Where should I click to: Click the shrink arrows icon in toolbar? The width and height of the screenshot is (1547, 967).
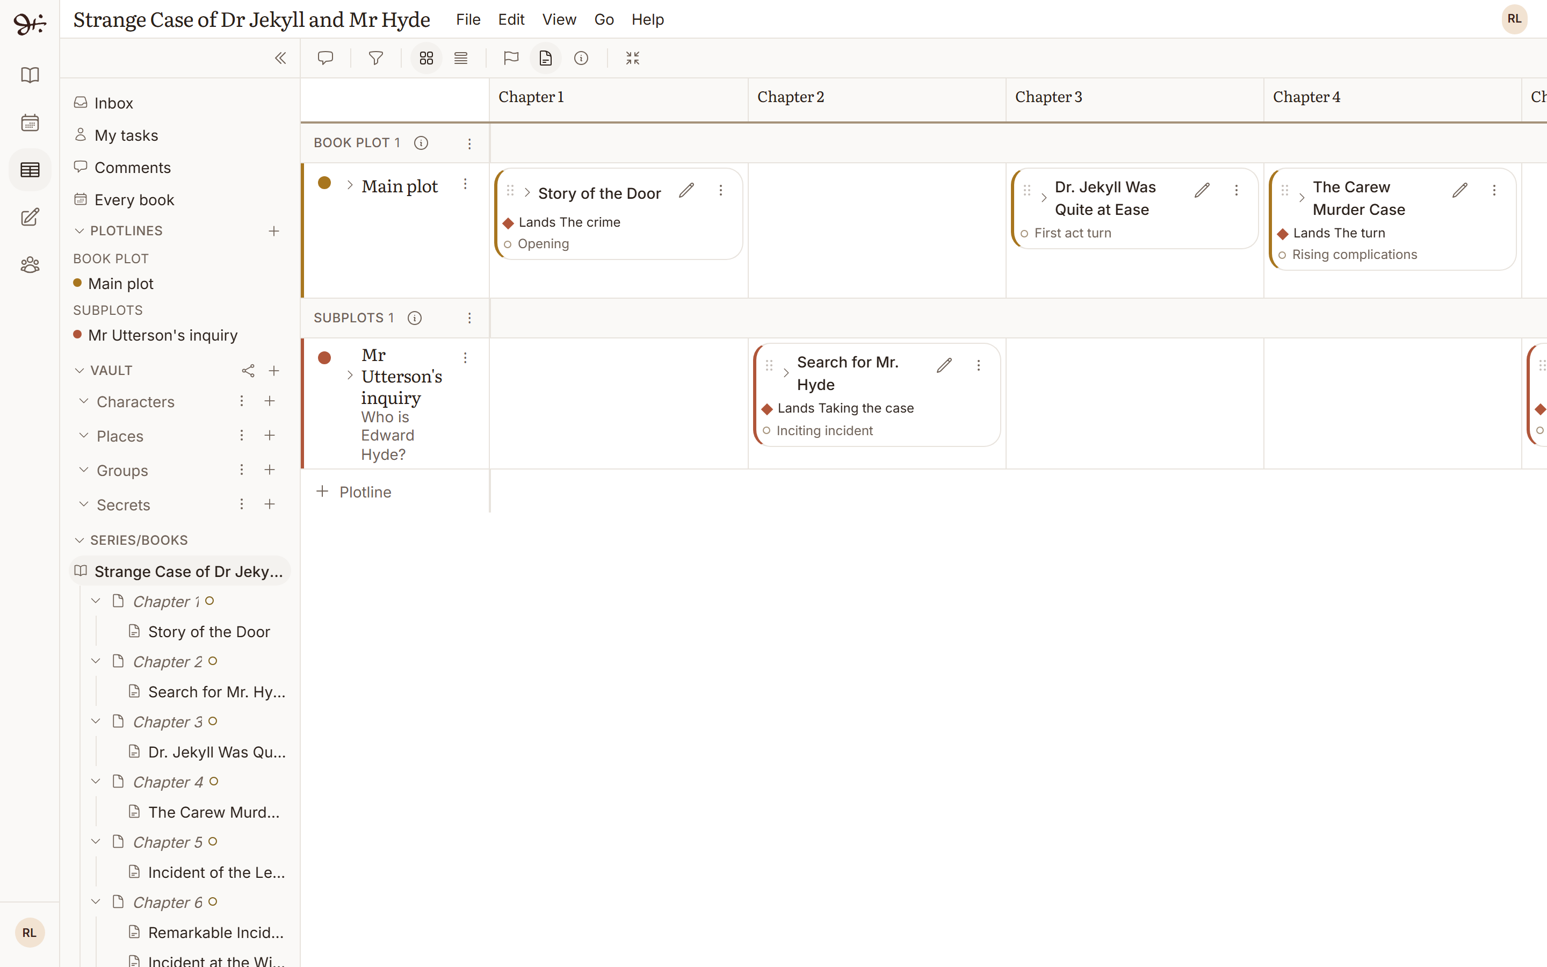(x=632, y=58)
